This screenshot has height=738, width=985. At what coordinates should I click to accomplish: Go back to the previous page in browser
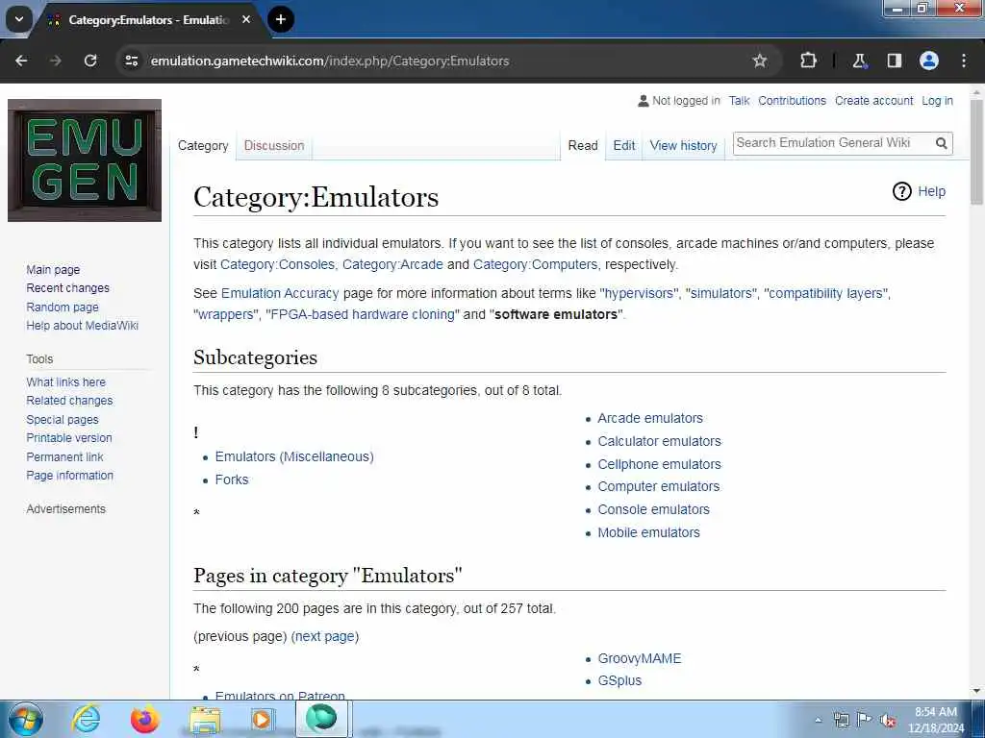(x=21, y=61)
